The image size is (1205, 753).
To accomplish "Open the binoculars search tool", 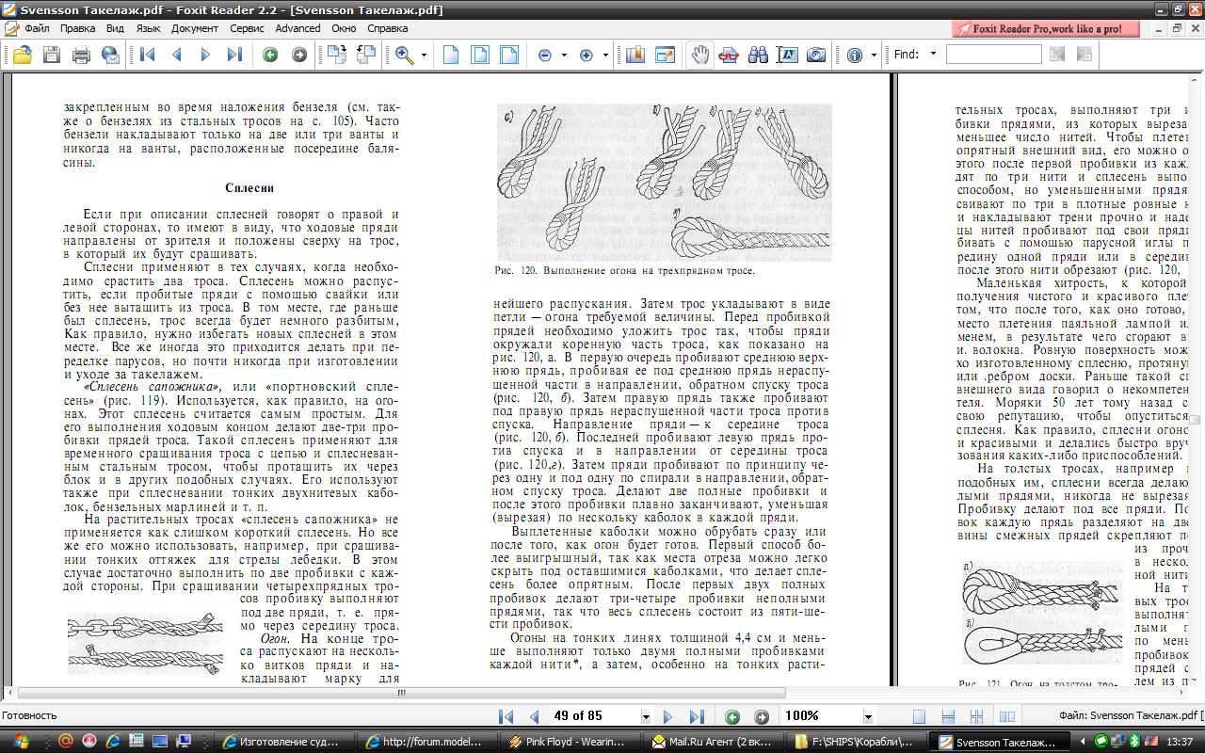I will 758,56.
